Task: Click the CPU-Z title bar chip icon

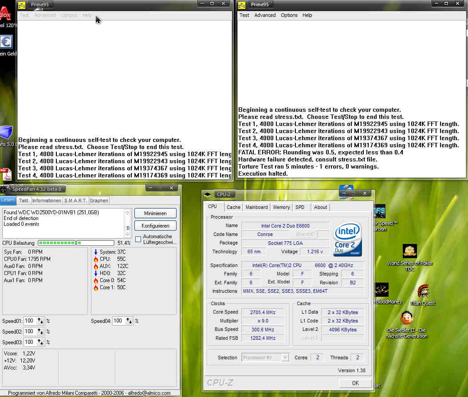Action: coord(208,195)
